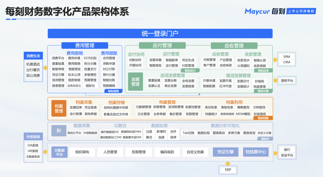Click the gray-blue BI block
Screen dimensions: 323x177
point(59,130)
